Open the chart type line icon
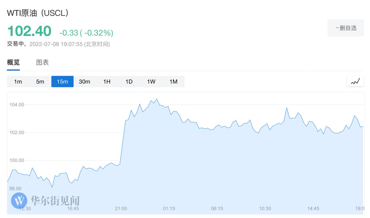 coord(355,82)
